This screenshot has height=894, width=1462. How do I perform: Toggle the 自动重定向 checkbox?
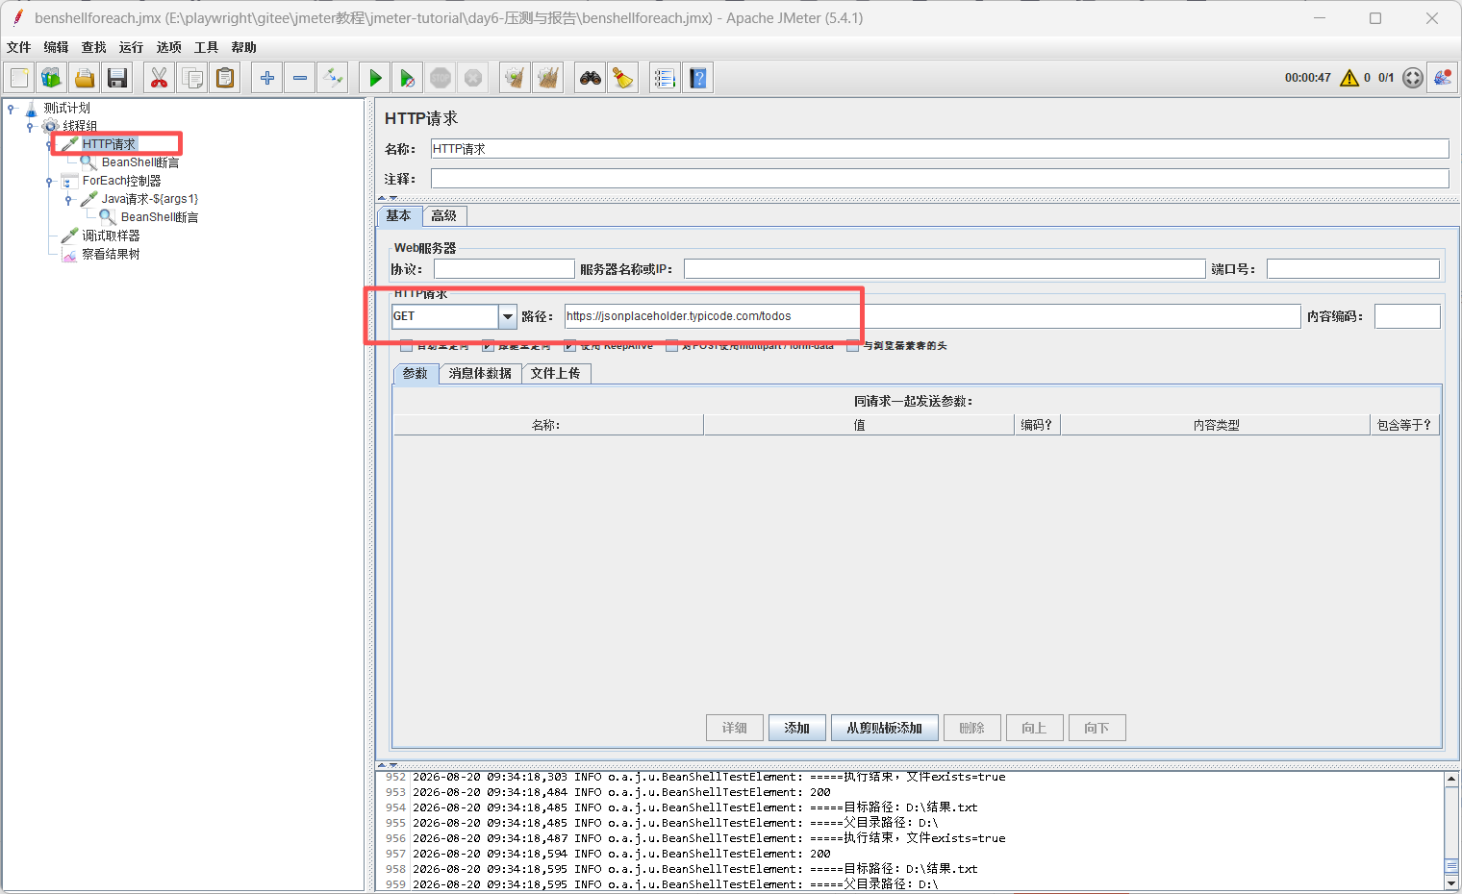[x=406, y=345]
